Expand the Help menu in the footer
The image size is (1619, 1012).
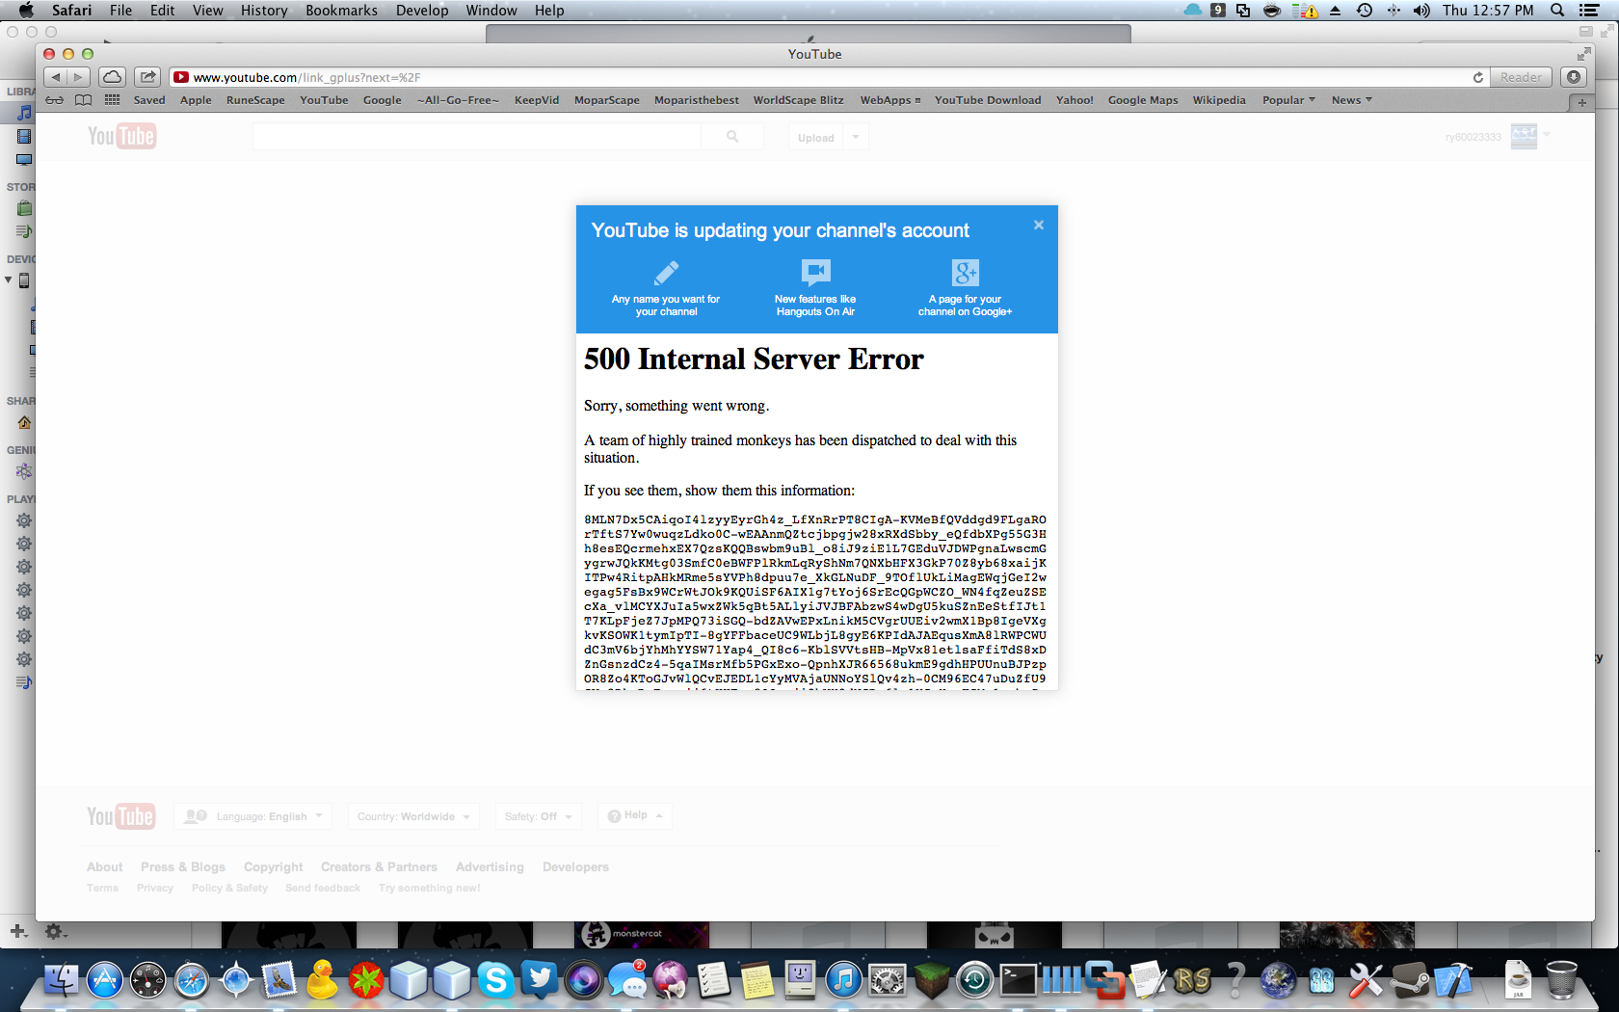coord(635,815)
